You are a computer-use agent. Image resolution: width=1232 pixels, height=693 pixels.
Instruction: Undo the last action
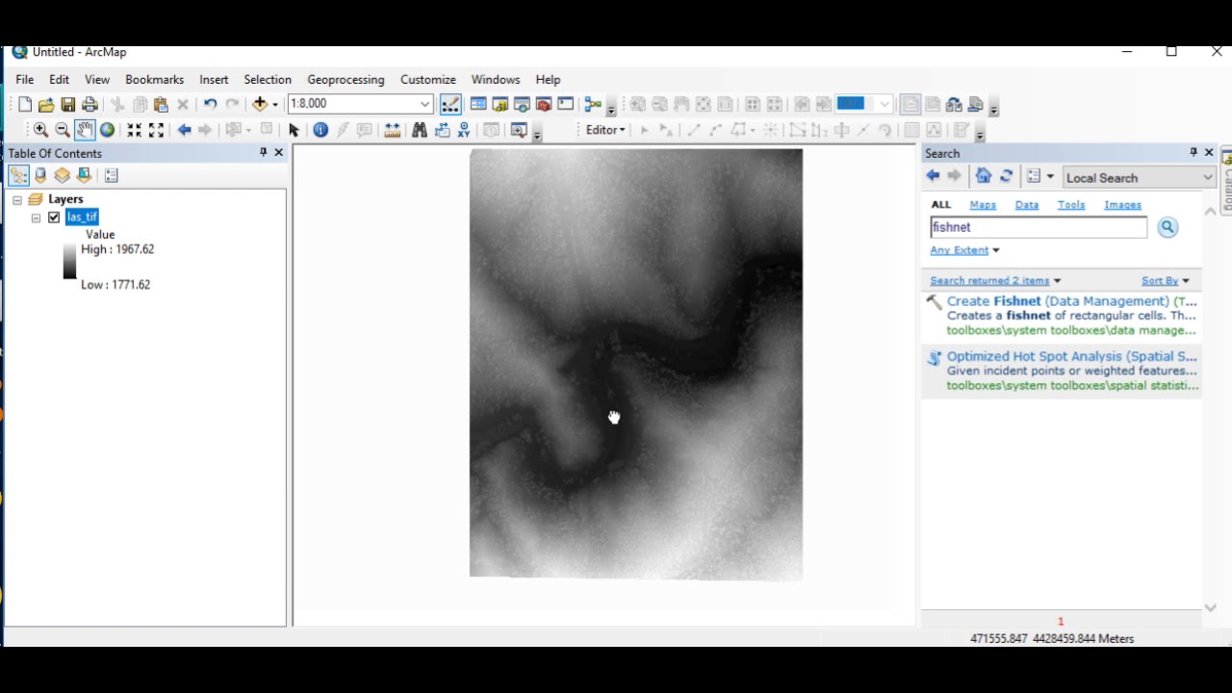[x=210, y=104]
